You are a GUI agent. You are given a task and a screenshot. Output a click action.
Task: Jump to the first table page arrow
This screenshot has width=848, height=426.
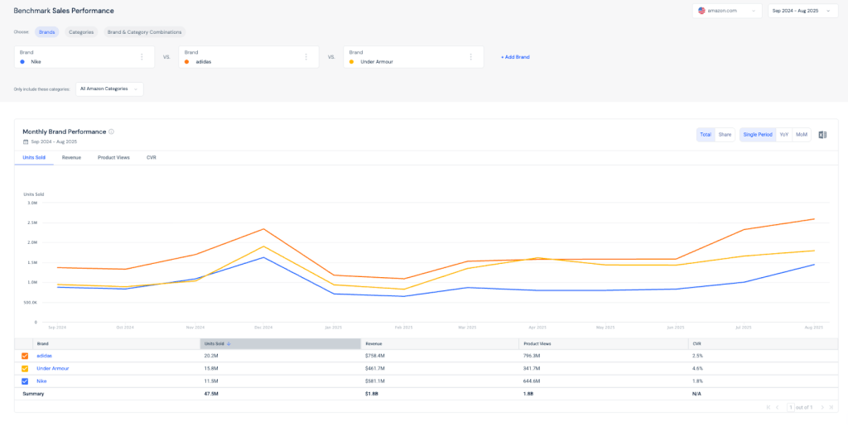768,407
